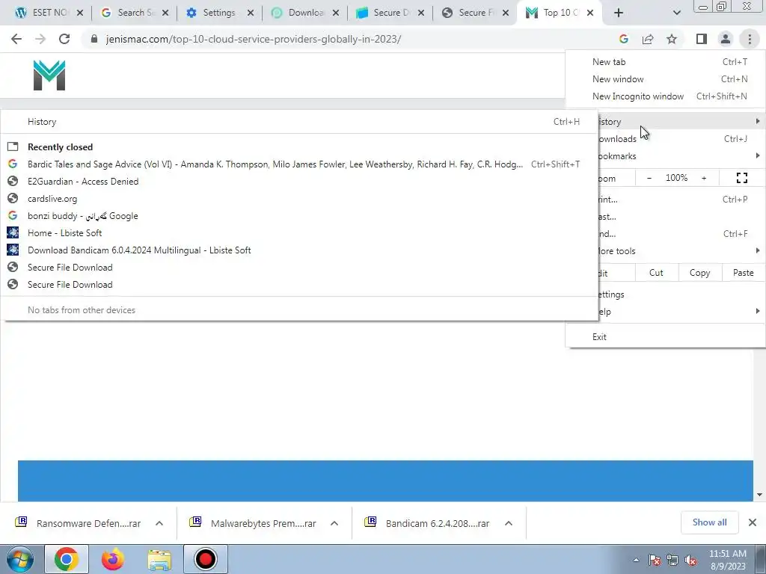This screenshot has width=766, height=574.
Task: Open a new tab with plus button
Action: pyautogui.click(x=619, y=13)
